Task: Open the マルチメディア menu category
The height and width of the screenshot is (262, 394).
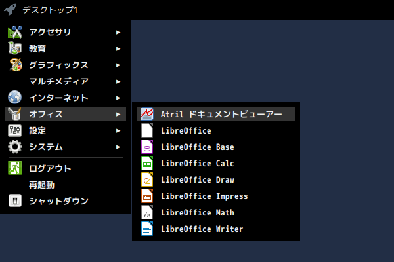Action: coord(66,81)
